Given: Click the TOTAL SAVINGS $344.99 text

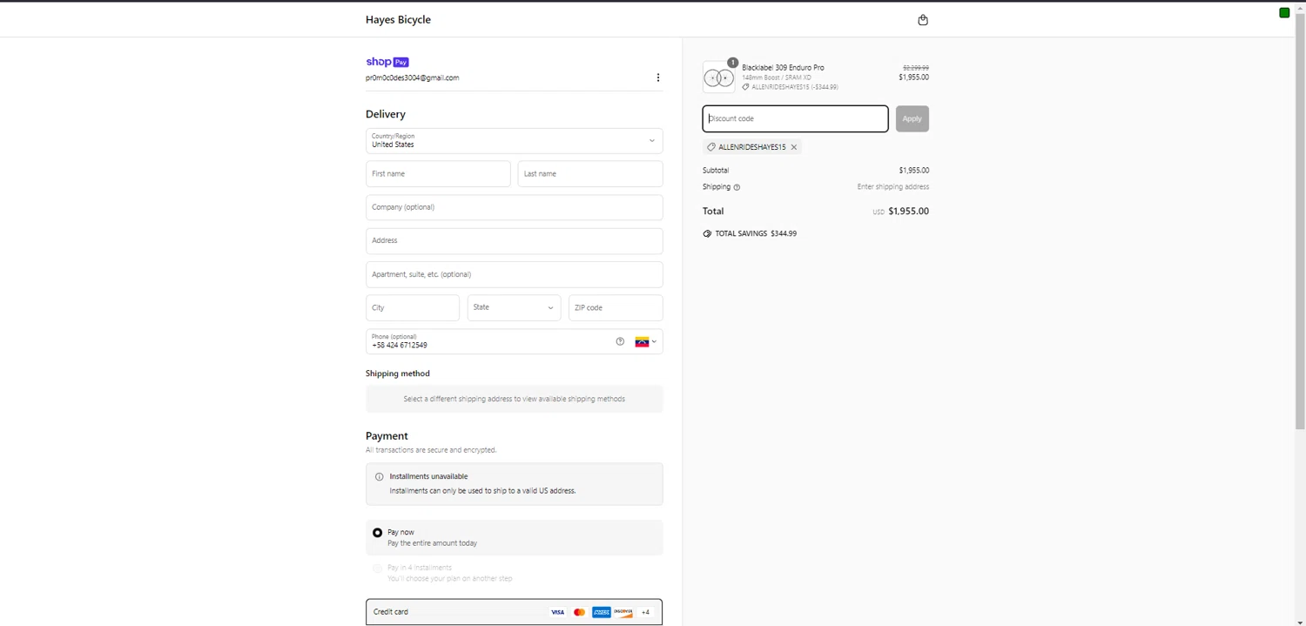Looking at the screenshot, I should coord(756,233).
